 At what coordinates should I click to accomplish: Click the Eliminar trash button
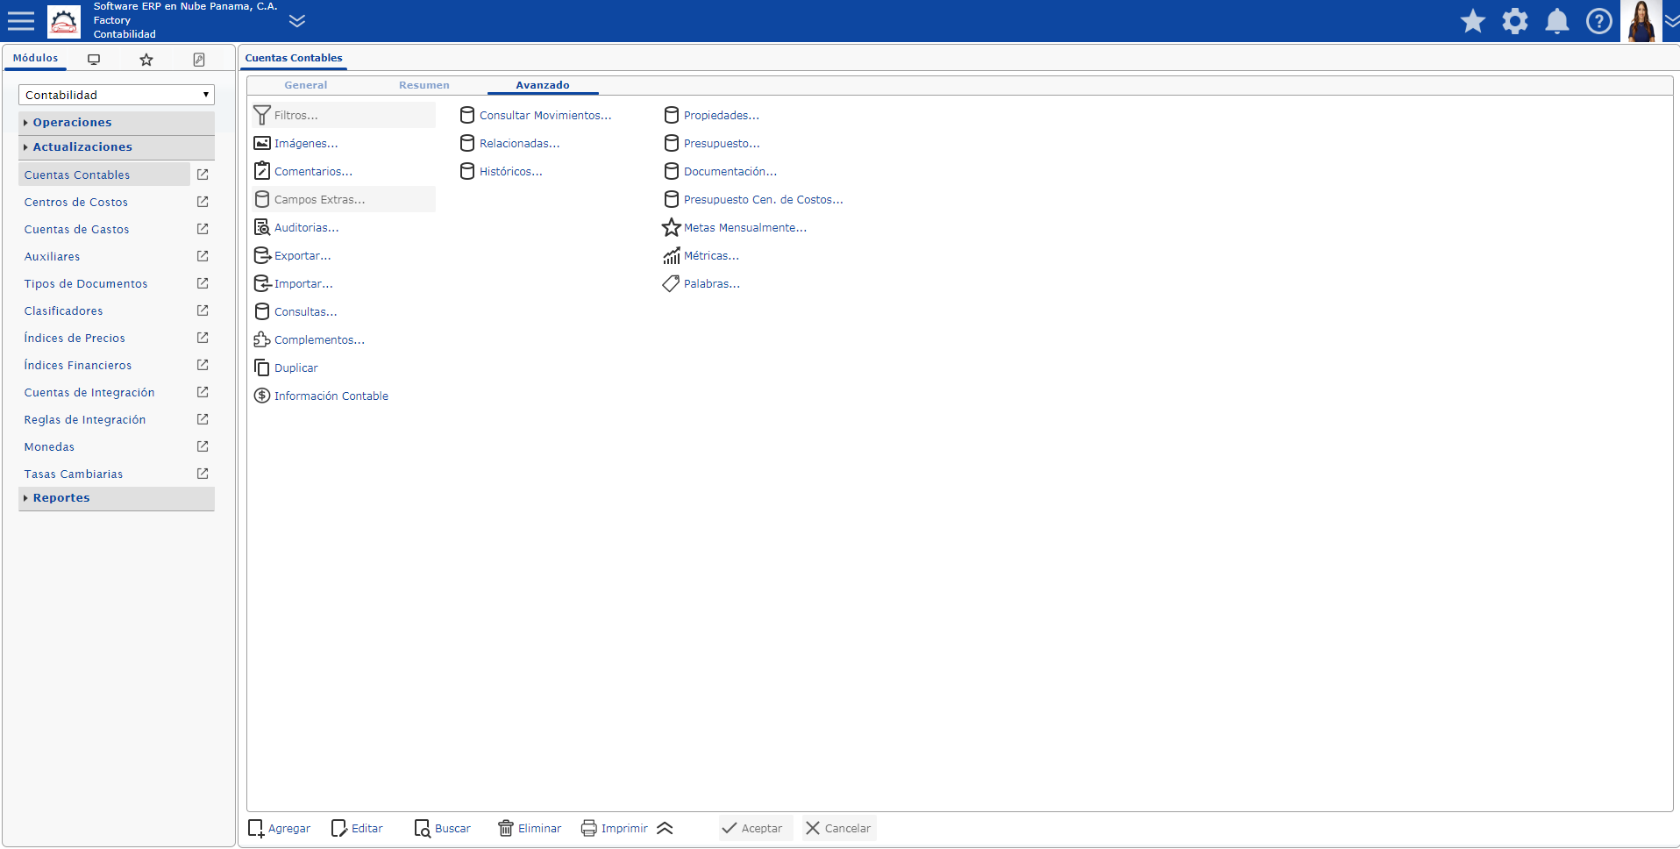[530, 828]
